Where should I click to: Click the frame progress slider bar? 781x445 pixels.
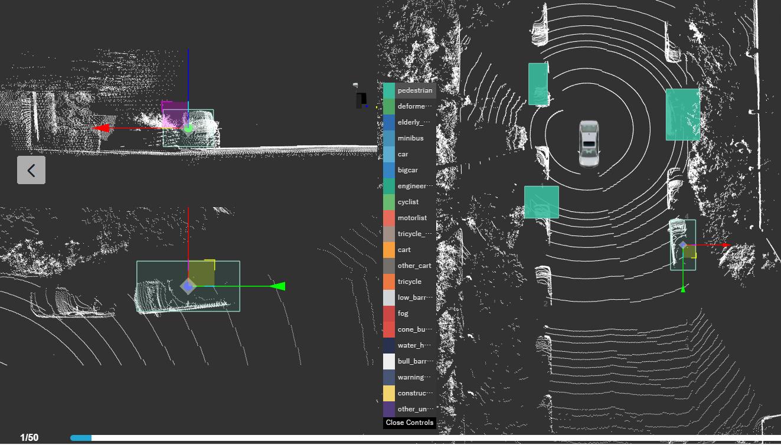pyautogui.click(x=424, y=438)
